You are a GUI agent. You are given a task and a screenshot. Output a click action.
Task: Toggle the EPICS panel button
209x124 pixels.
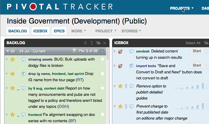(59, 31)
